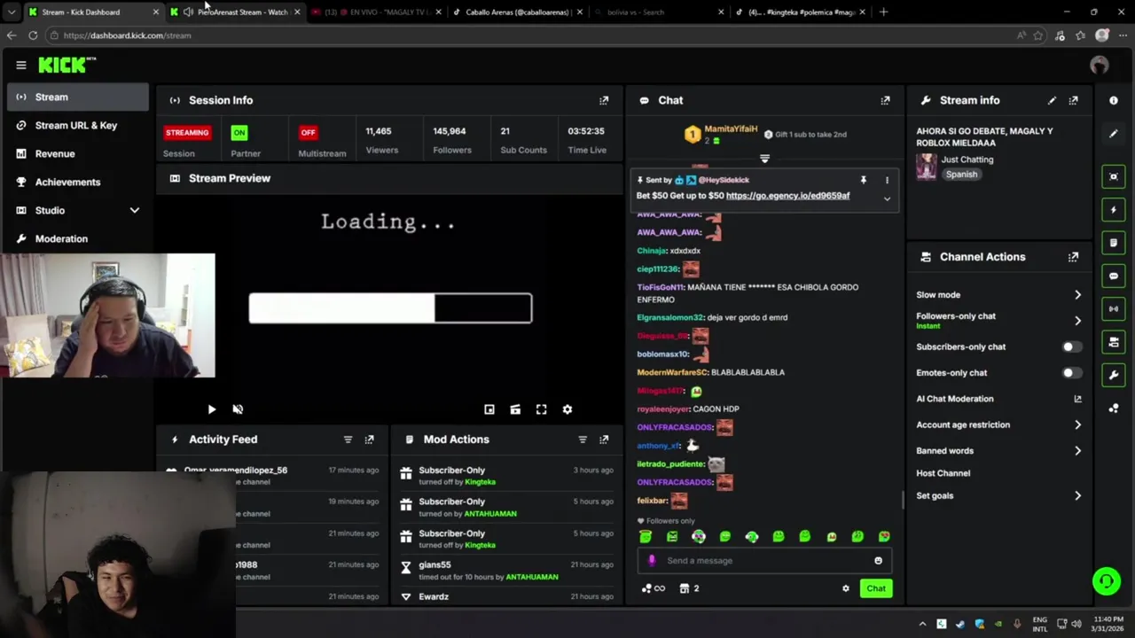Pop out the Channel Actions panel
This screenshot has height=638, width=1135.
coord(1073,257)
